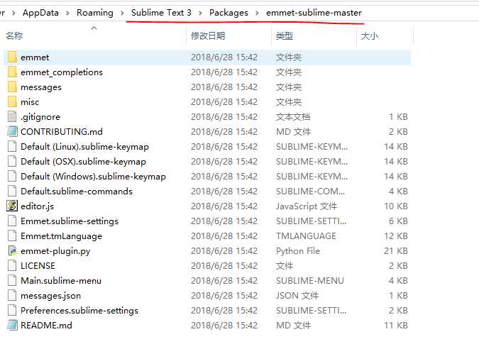Select file name emmet_completions
Screen dimensions: 479x349
point(62,72)
